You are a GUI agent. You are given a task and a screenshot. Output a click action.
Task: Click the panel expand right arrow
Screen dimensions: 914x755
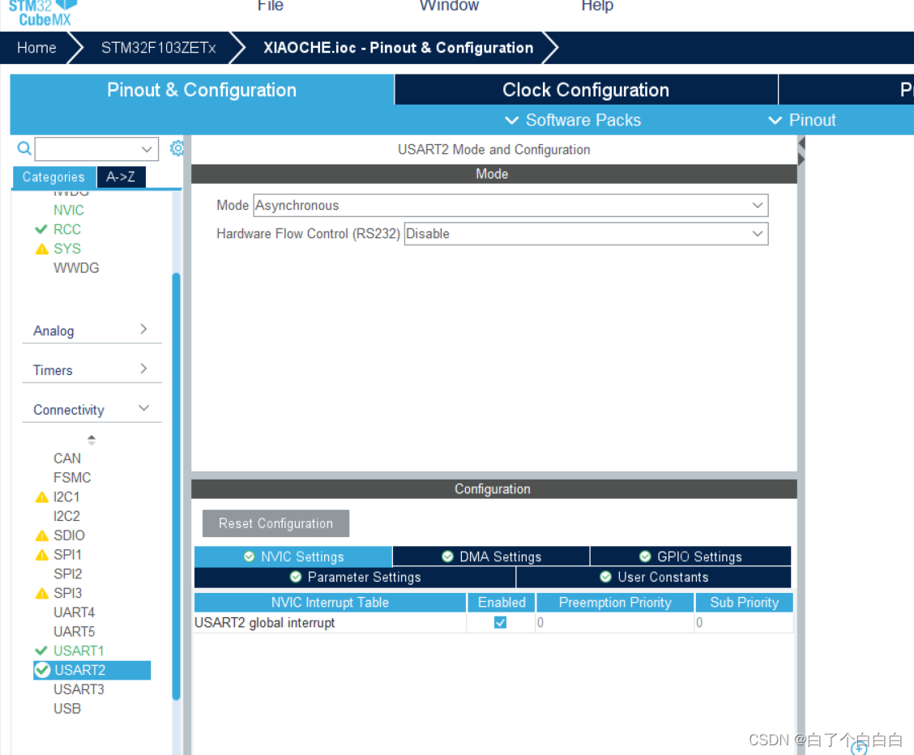pyautogui.click(x=801, y=159)
